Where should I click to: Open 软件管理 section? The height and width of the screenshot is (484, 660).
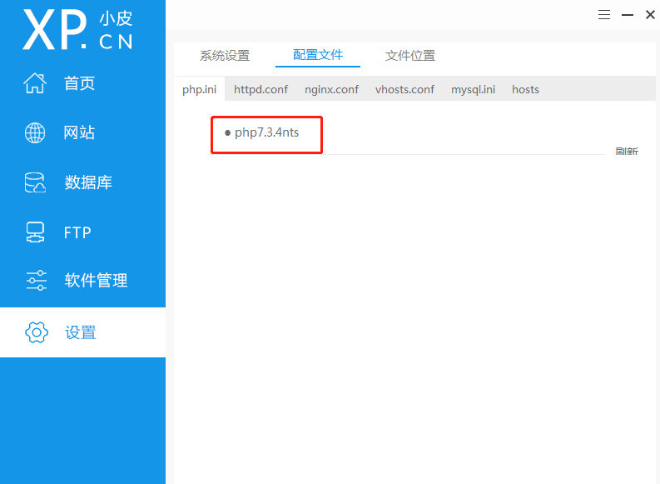(x=96, y=281)
